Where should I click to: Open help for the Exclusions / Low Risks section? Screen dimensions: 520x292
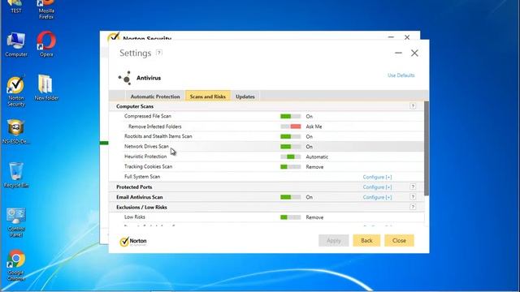click(x=413, y=207)
